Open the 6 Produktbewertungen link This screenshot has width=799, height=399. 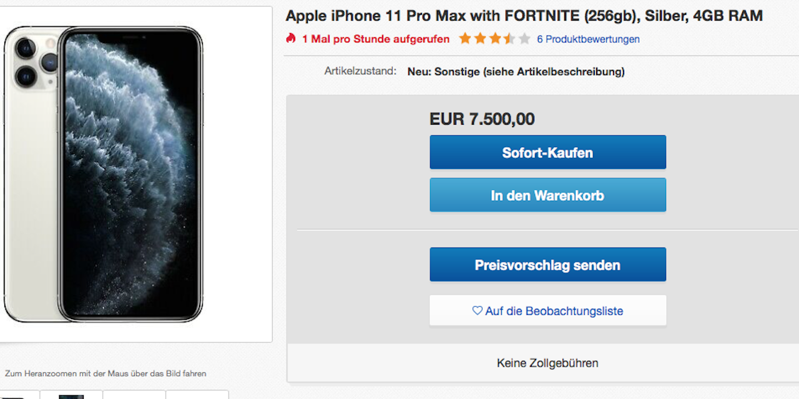click(588, 39)
